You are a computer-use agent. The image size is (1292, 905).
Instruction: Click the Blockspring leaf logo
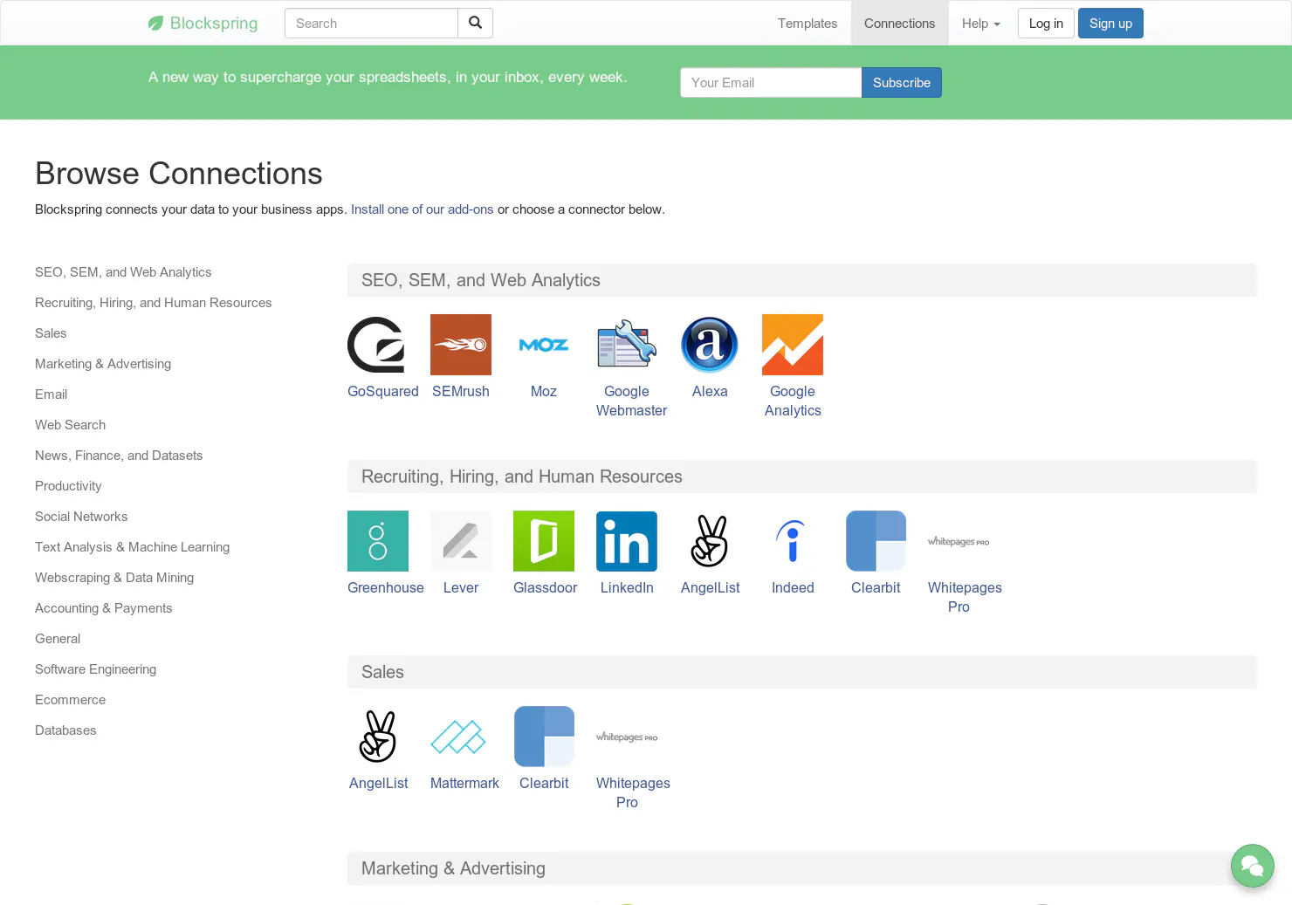pos(155,24)
